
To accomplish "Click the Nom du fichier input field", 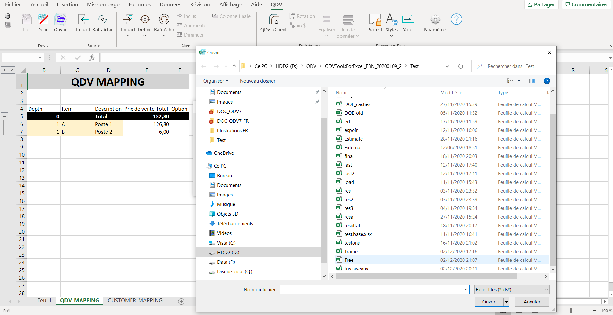I will [372, 290].
